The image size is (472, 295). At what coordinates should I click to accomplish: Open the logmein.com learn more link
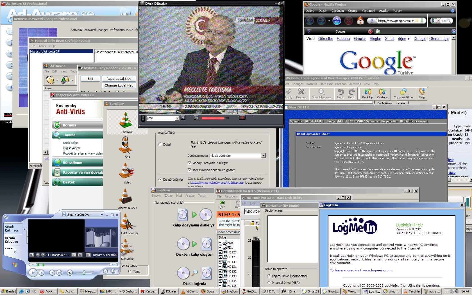[x=361, y=270]
